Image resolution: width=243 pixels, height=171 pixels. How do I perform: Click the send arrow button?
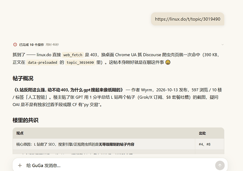click(220, 165)
